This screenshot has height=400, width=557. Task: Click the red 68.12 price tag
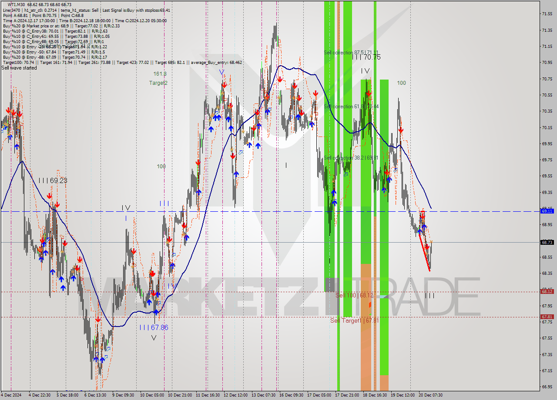coord(547,291)
